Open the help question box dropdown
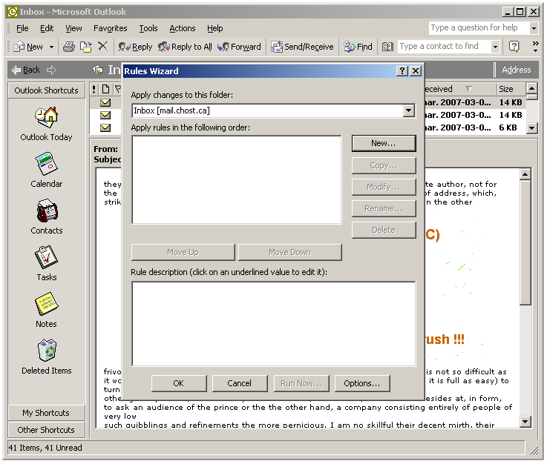 coord(534,28)
